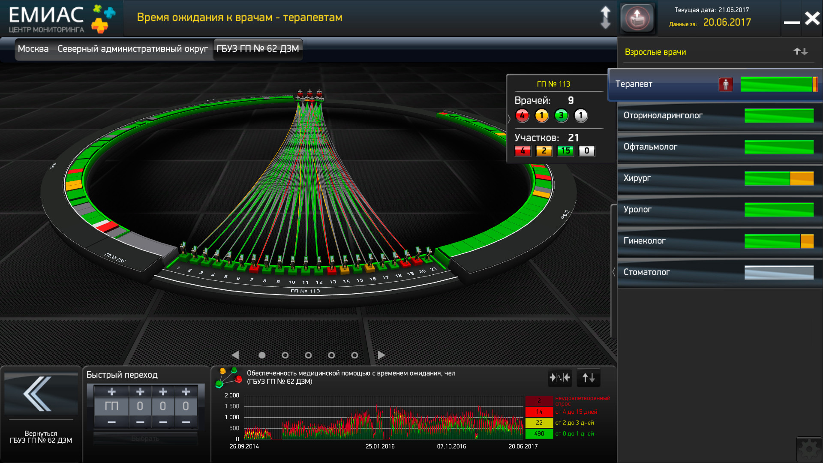The height and width of the screenshot is (463, 823).
Task: Expand the ГП № 113 info panel chevron
Action: click(x=509, y=118)
